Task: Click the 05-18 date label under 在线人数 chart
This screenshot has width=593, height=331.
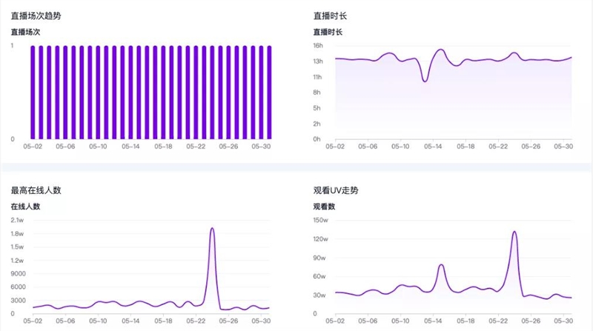Action: click(x=163, y=321)
